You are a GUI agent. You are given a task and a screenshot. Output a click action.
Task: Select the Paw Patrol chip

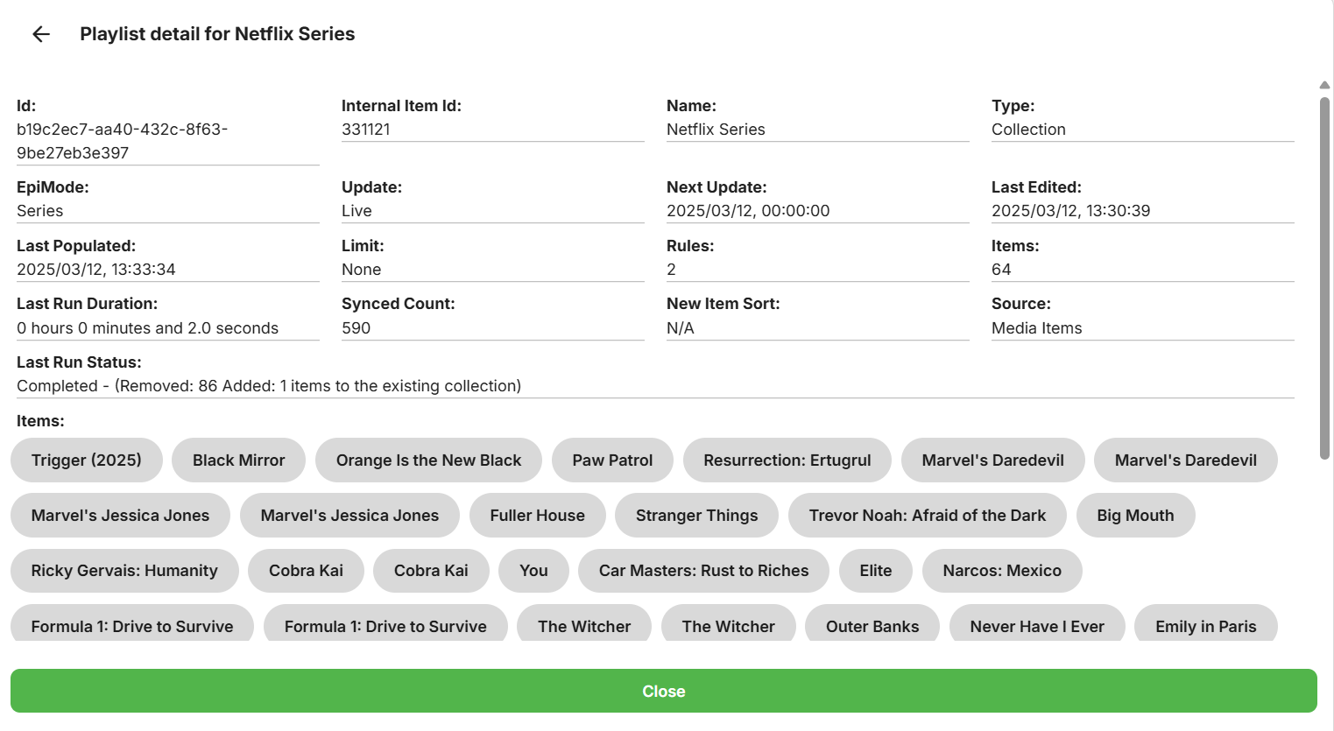612,460
